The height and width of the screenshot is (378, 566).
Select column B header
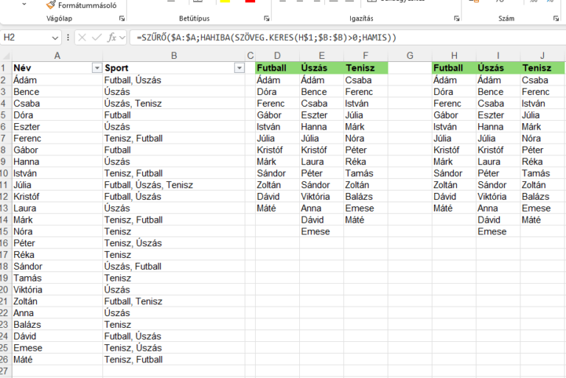(x=174, y=56)
